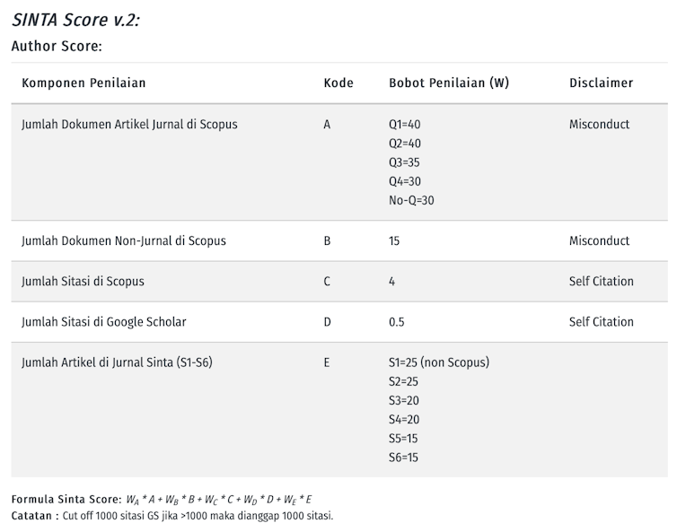677x532 pixels.
Task: Select the Author Score subtitle
Action: (57, 45)
